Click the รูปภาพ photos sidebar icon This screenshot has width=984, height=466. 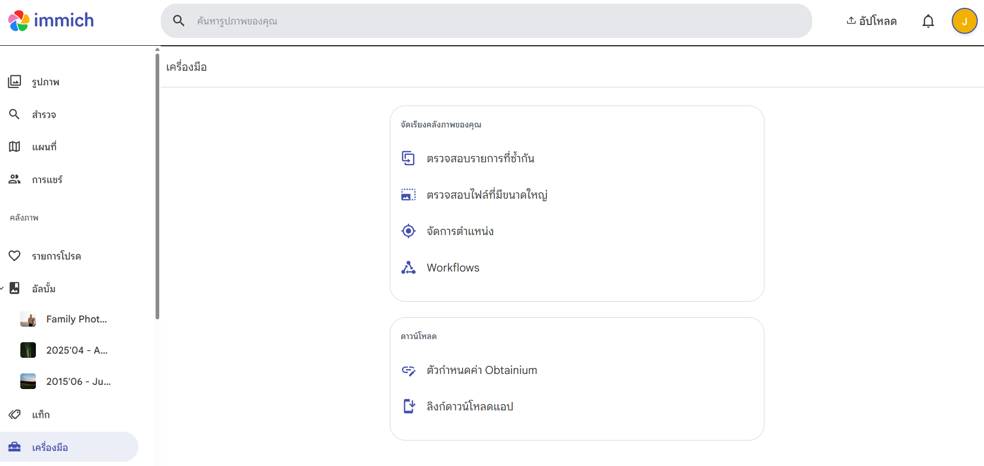click(15, 82)
